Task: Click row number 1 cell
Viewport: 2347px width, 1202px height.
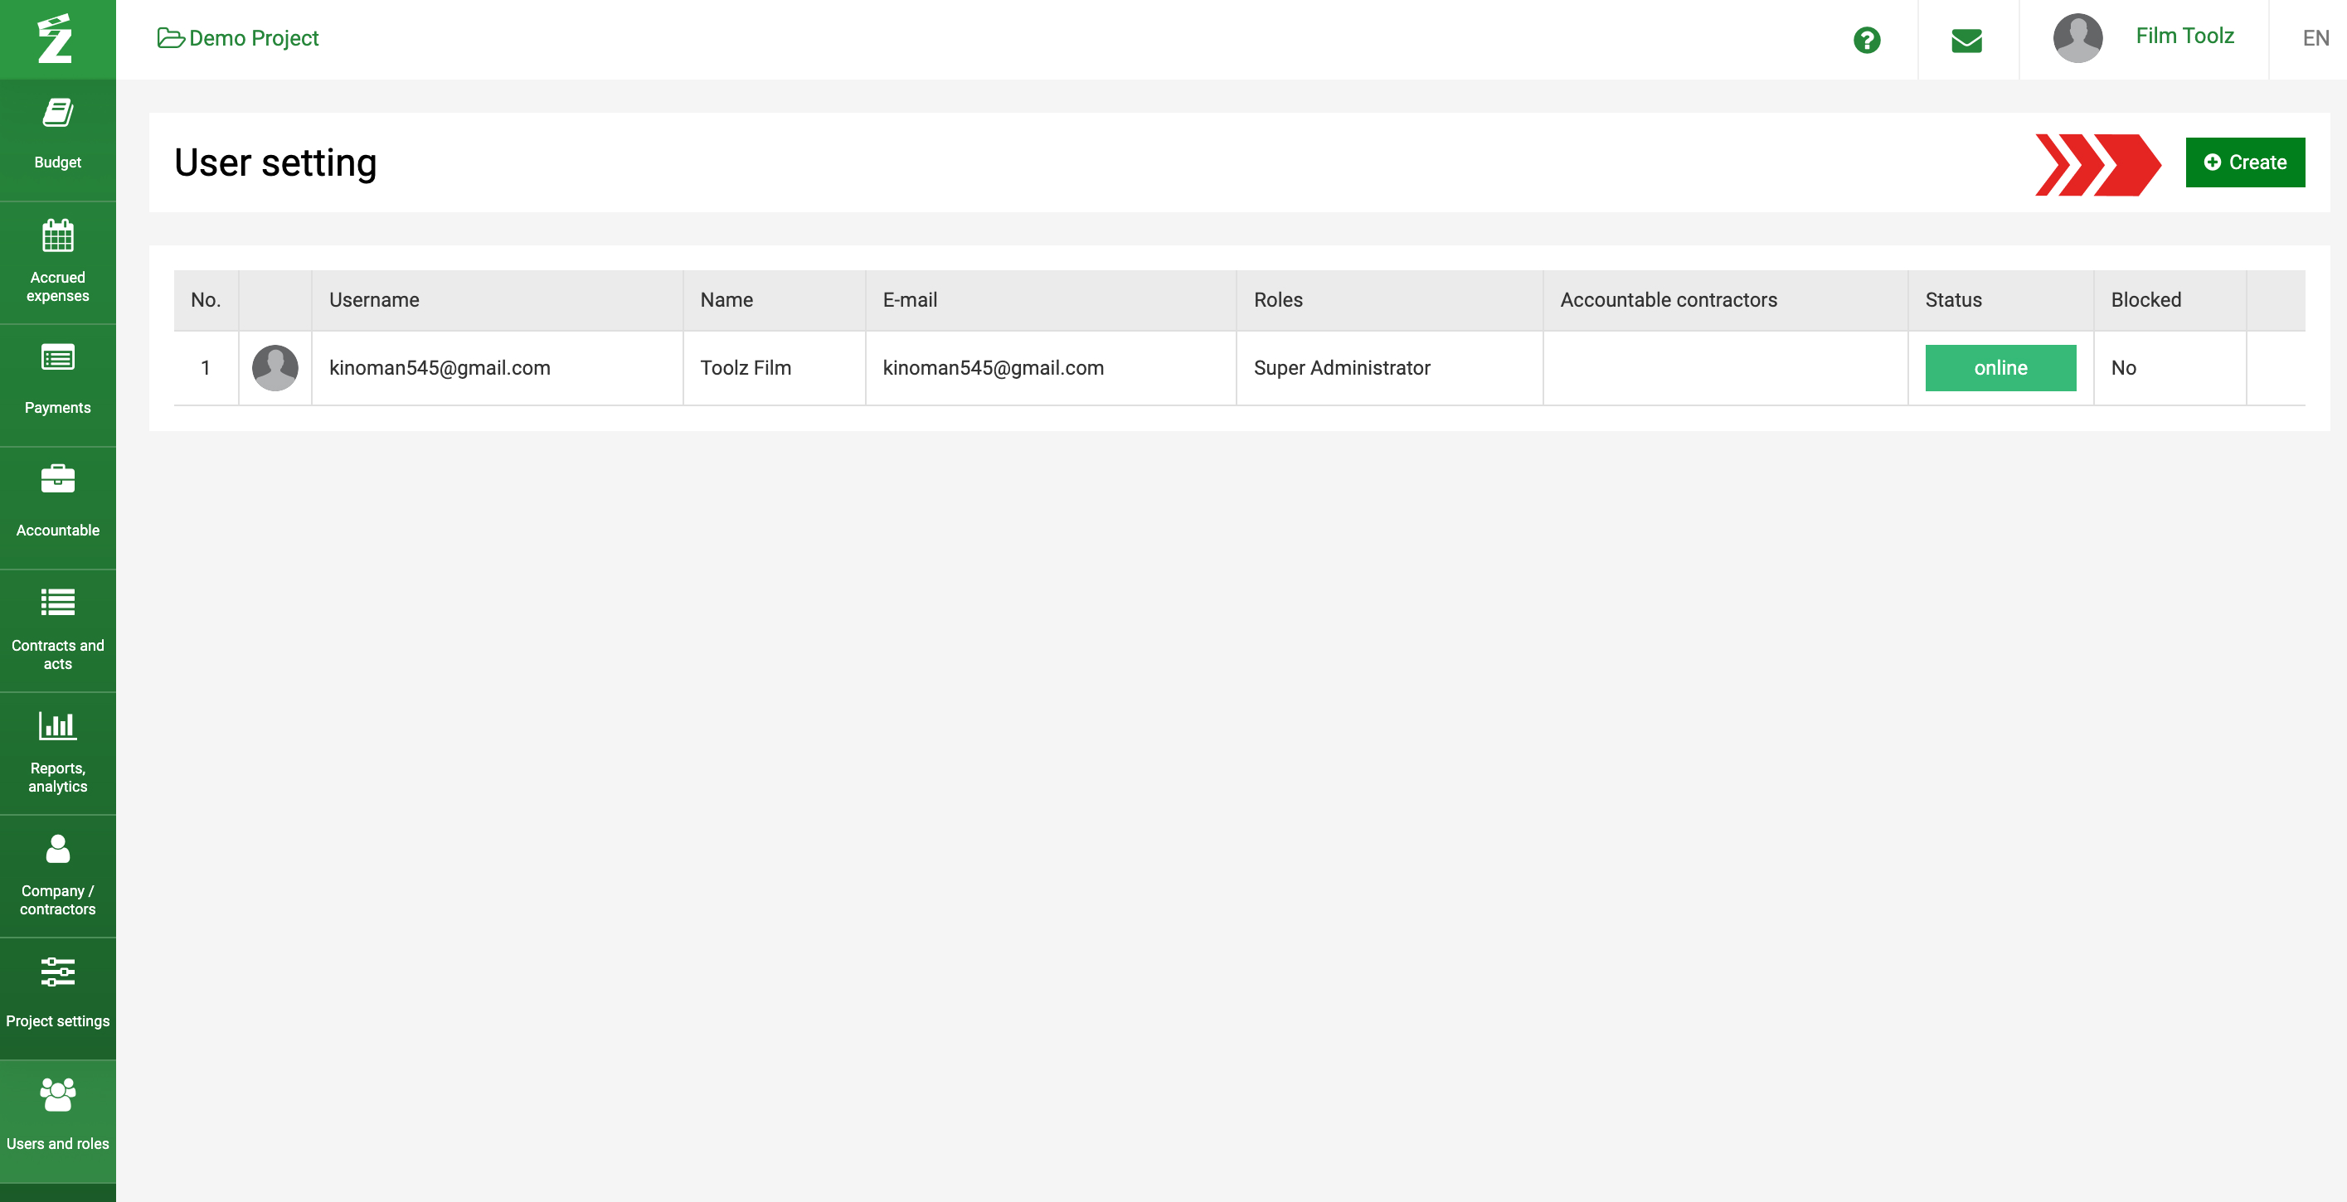Action: pyautogui.click(x=205, y=368)
